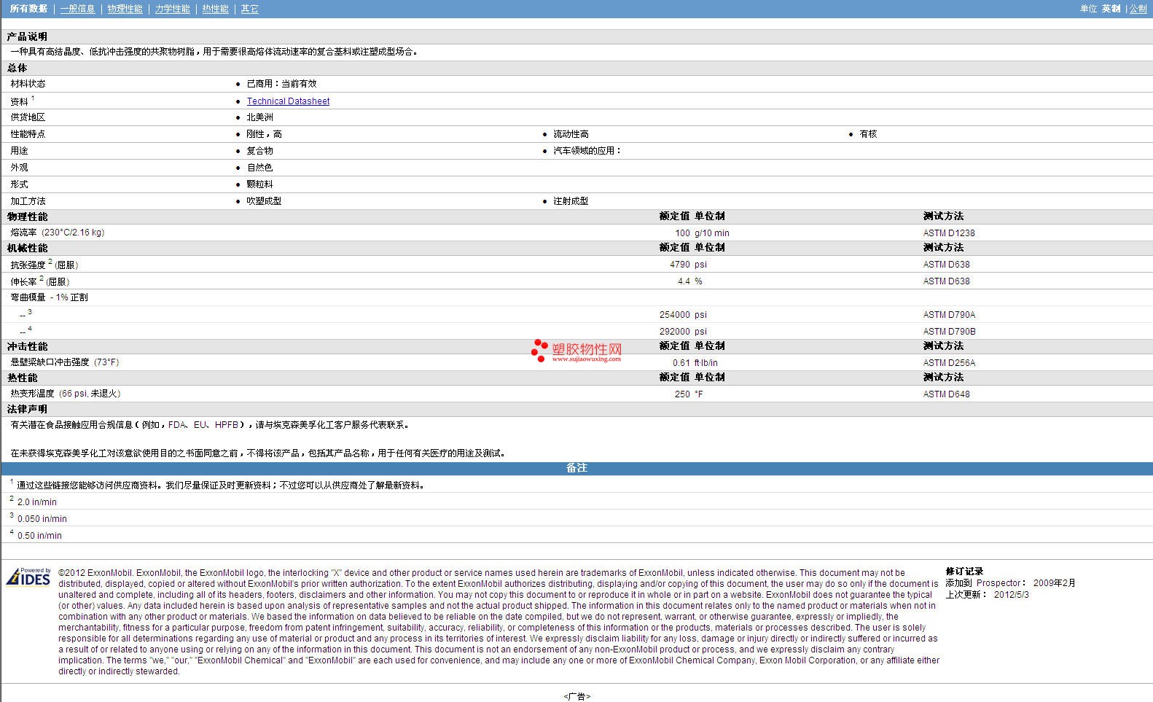Click the 复合物 use text

pyautogui.click(x=259, y=151)
